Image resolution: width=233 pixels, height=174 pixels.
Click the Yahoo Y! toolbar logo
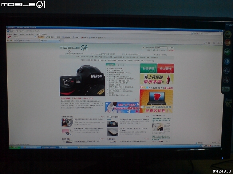coord(9,37)
